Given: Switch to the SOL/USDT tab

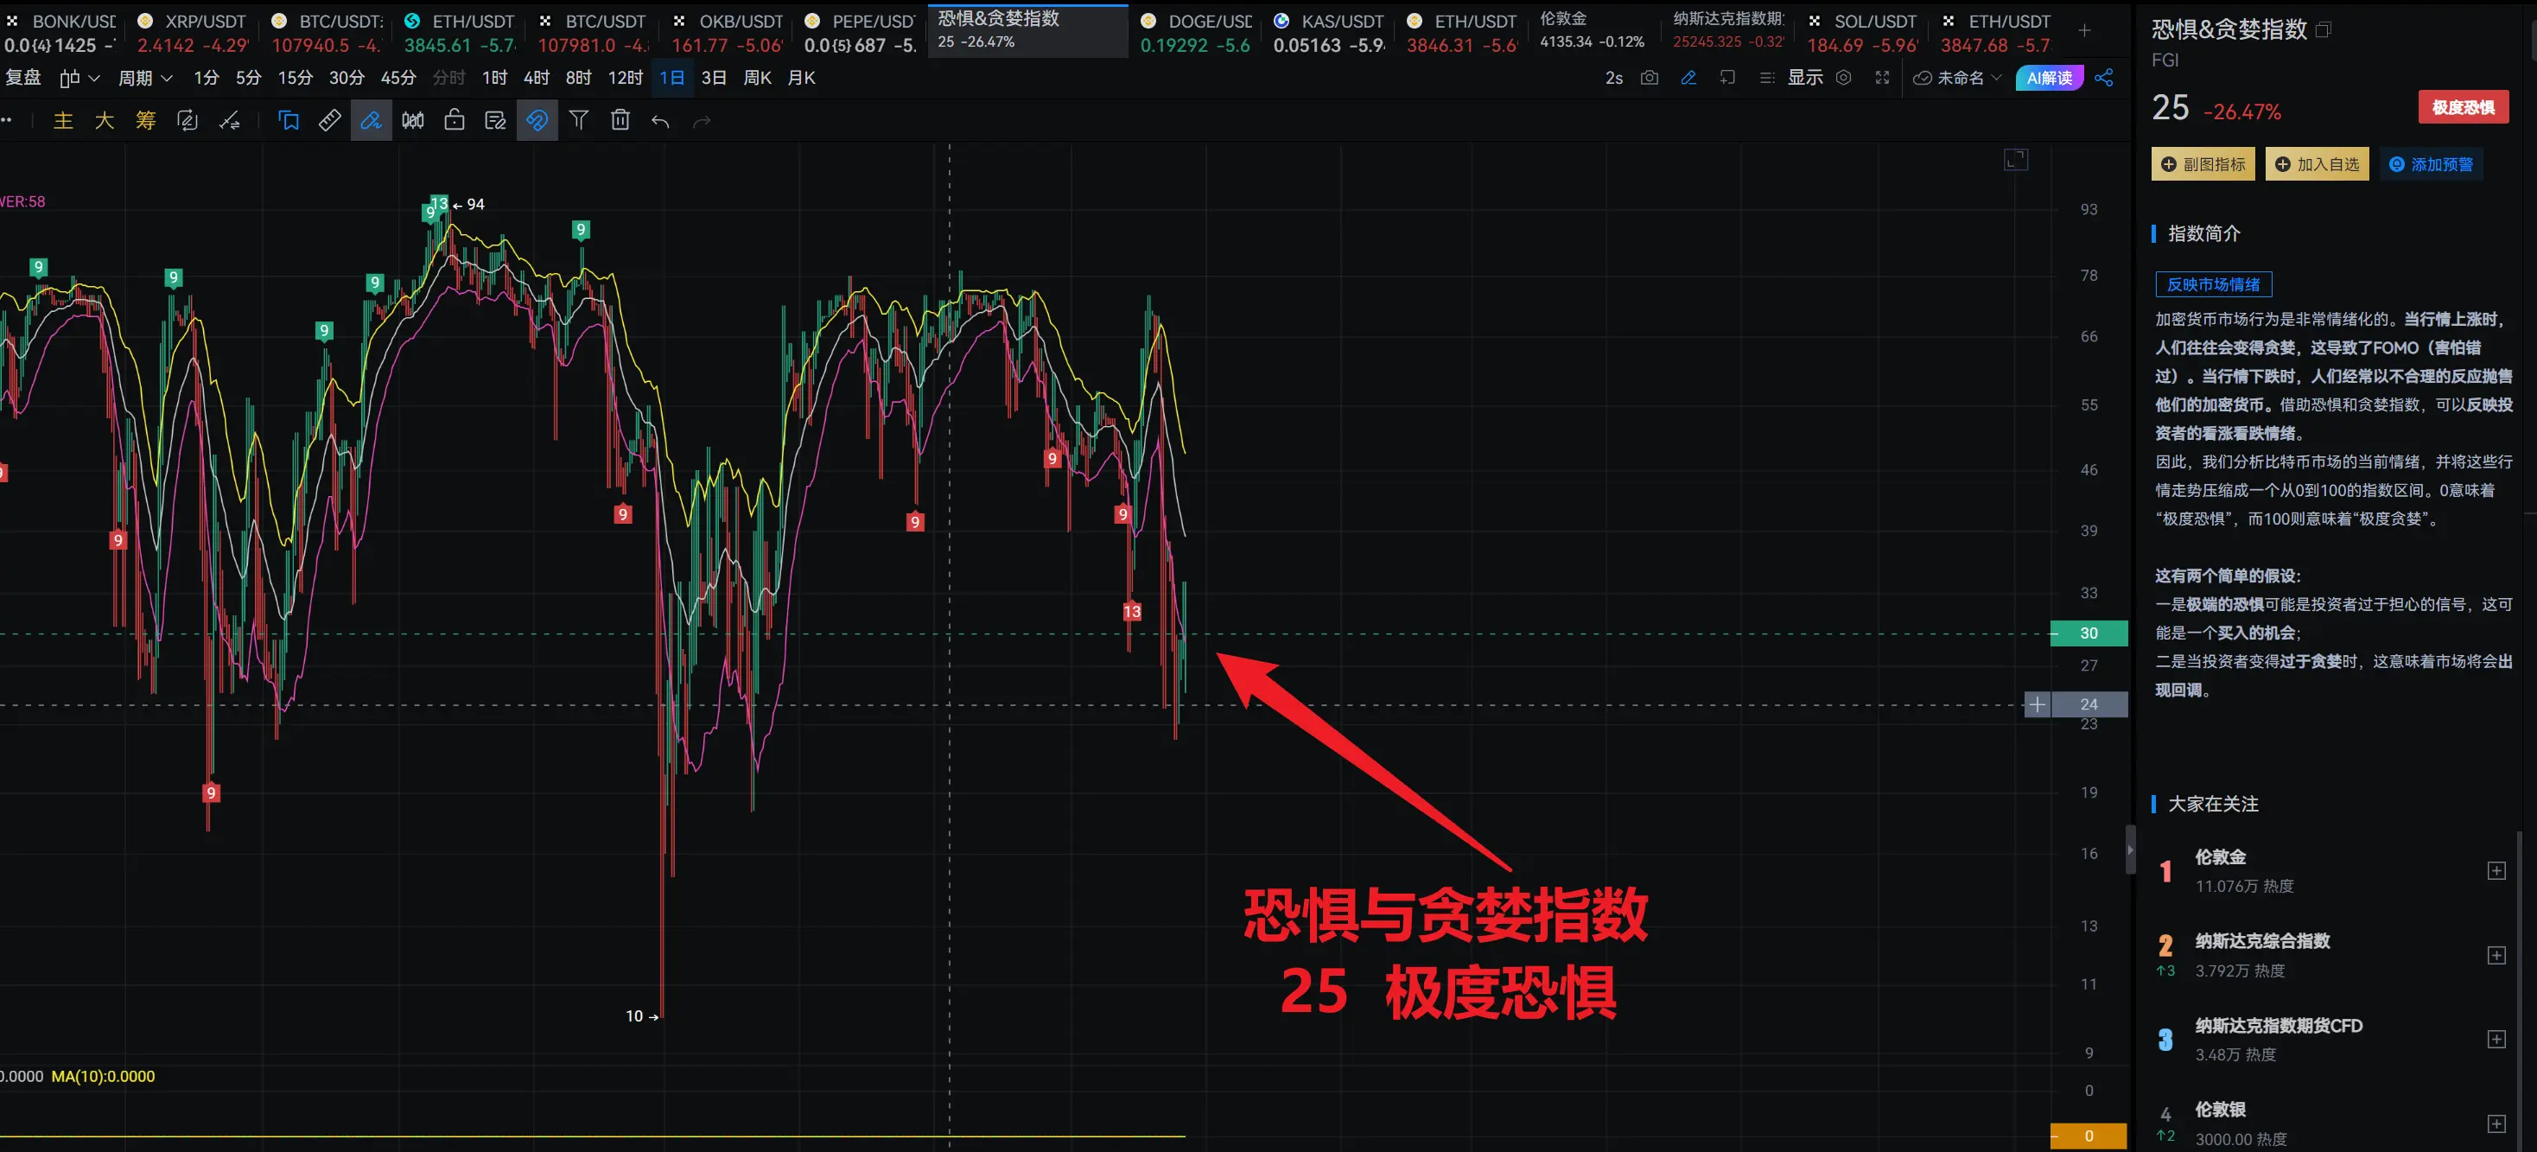Looking at the screenshot, I should coord(1861,33).
